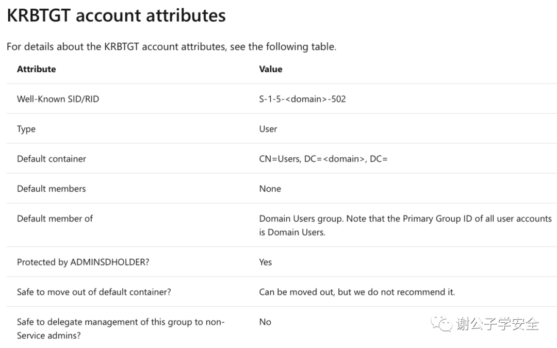Click the CN=Users, DC=<domain> value
The width and height of the screenshot is (557, 348).
(x=323, y=159)
